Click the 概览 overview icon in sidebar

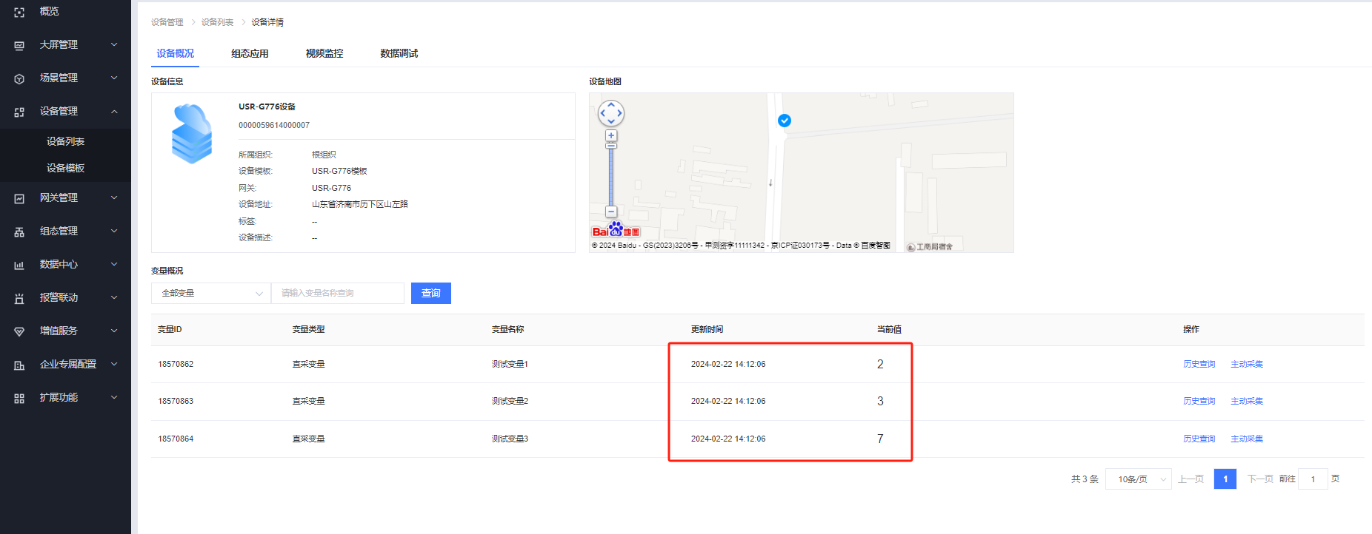pos(19,12)
